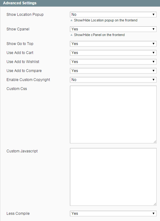The height and width of the screenshot is (221, 160).
Task: Click the Enable Custom Copyright label
Action: 28,80
